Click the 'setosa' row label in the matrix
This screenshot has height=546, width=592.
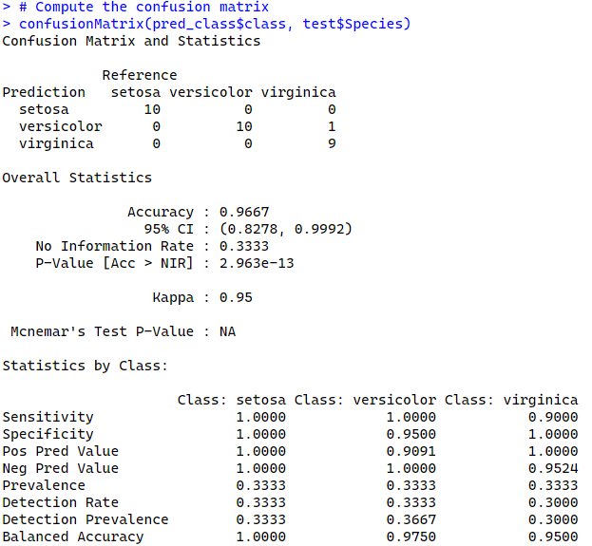(x=44, y=109)
